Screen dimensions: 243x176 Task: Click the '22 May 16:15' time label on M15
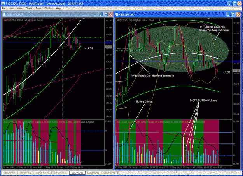(23, 167)
